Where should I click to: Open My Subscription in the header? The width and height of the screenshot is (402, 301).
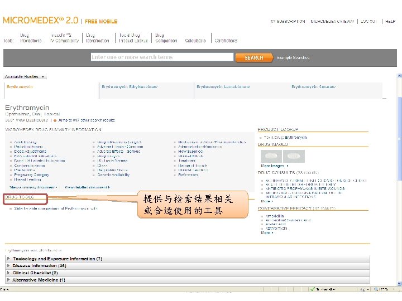288,21
